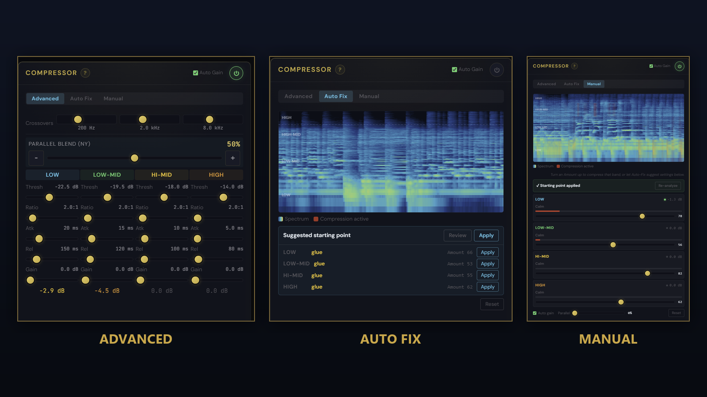Click HIGH band Thresh slider knob
Screen dimensions: 707x397
[224, 197]
